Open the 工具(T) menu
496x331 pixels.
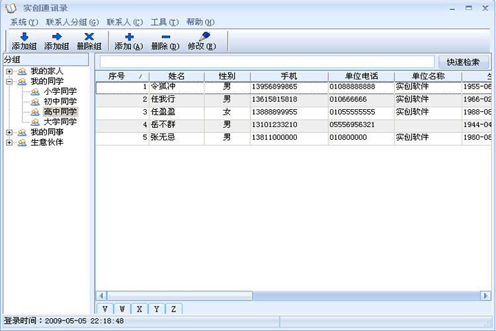click(165, 22)
